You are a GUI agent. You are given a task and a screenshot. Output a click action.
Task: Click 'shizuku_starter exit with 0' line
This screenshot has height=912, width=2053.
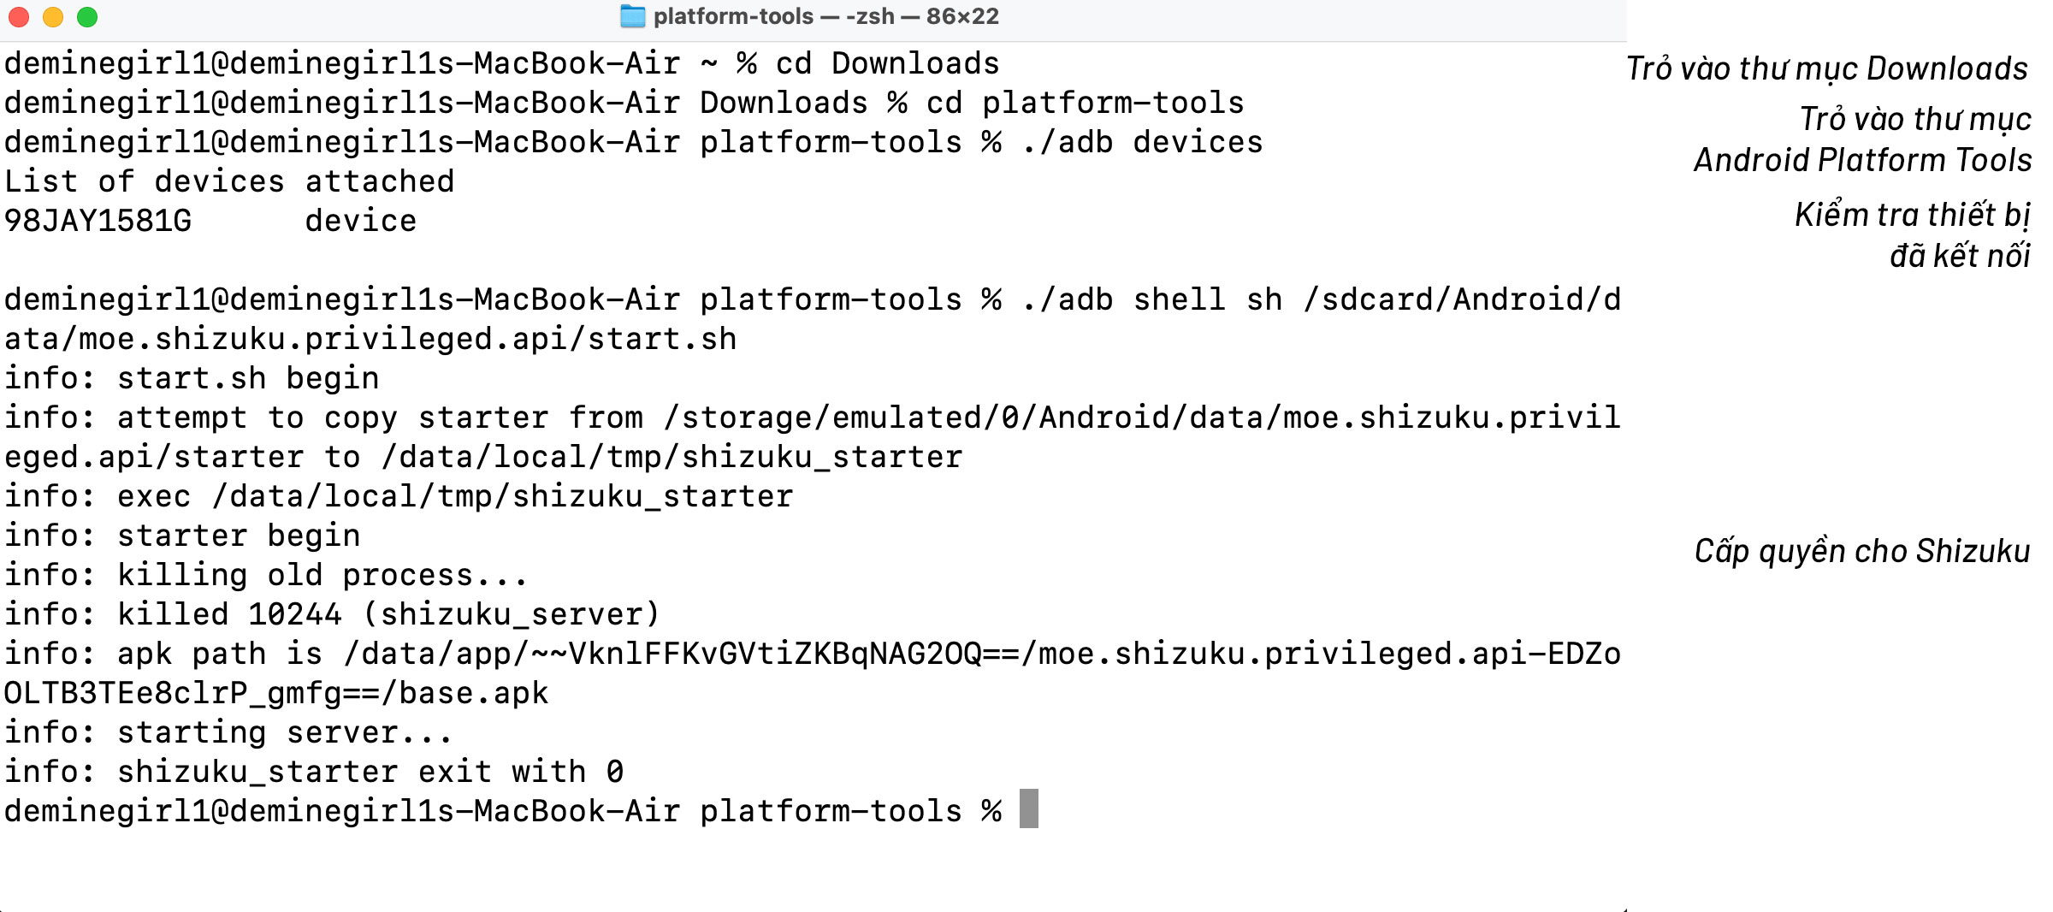tap(314, 772)
